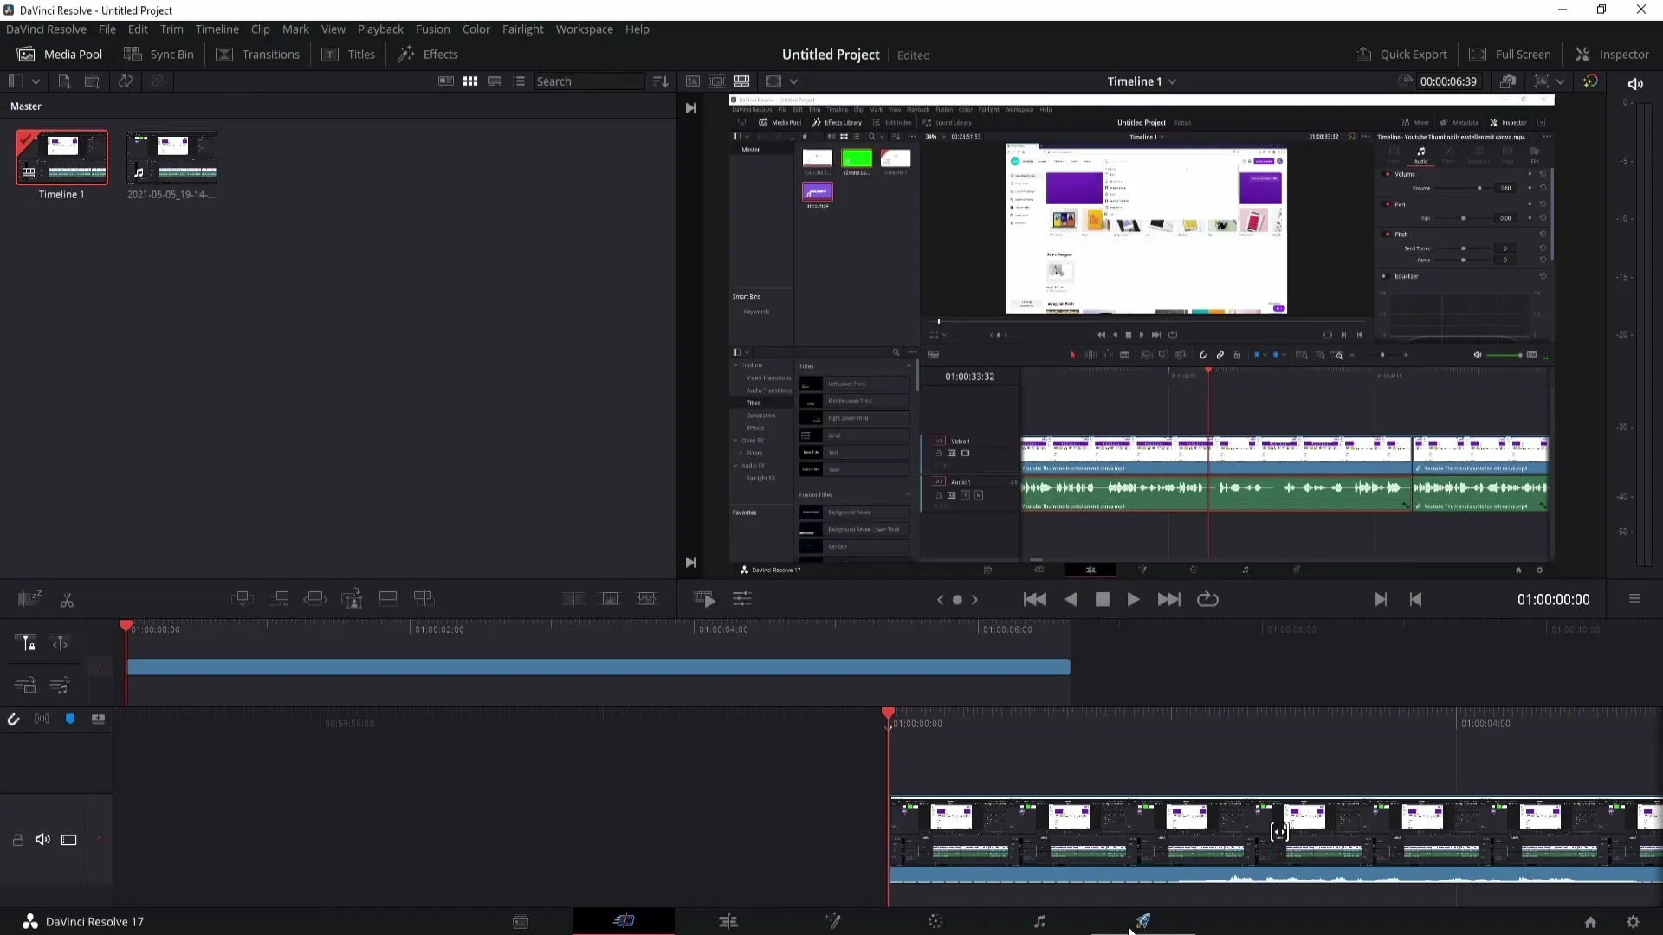Open the Inspector panel

tap(1612, 55)
